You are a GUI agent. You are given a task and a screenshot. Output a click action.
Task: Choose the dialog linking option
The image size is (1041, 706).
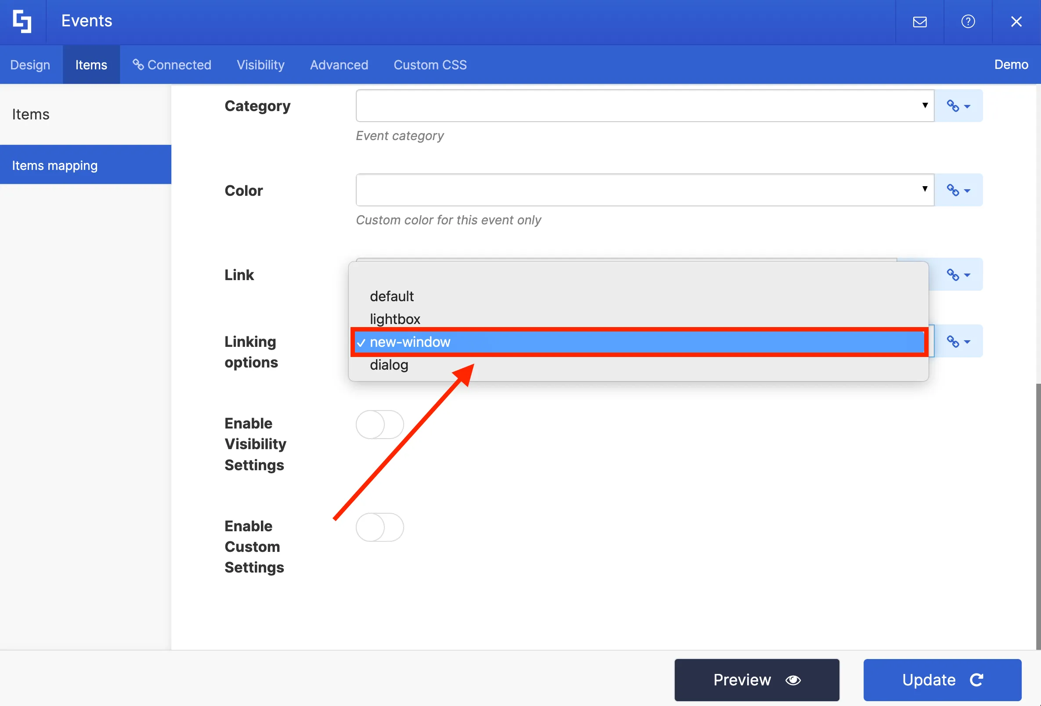click(638, 365)
